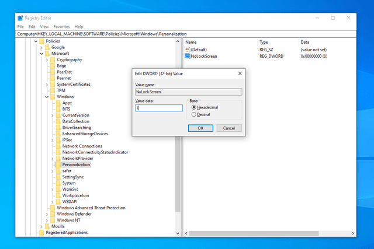Viewport: 374px width, 249px height.
Task: Click the PeerDist folder icon
Action: (53, 72)
